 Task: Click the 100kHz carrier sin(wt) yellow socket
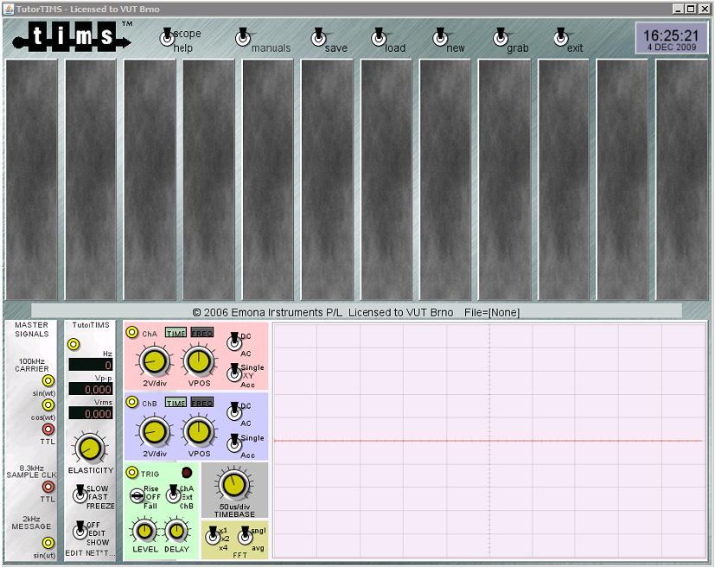tap(48, 380)
